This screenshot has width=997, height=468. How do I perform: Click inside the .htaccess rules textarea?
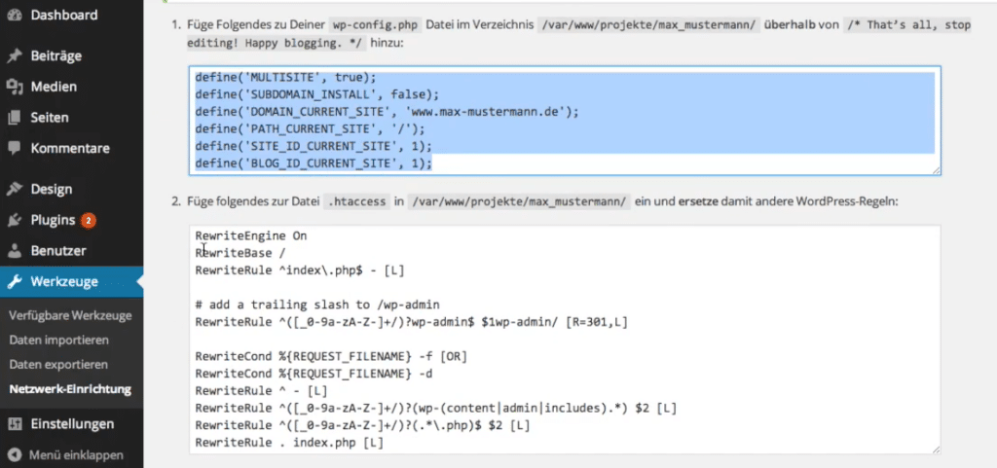pos(565,340)
